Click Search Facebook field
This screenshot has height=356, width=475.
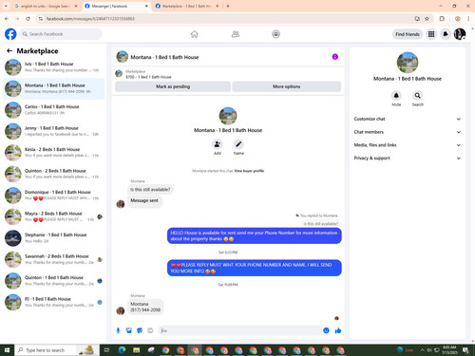coord(61,34)
